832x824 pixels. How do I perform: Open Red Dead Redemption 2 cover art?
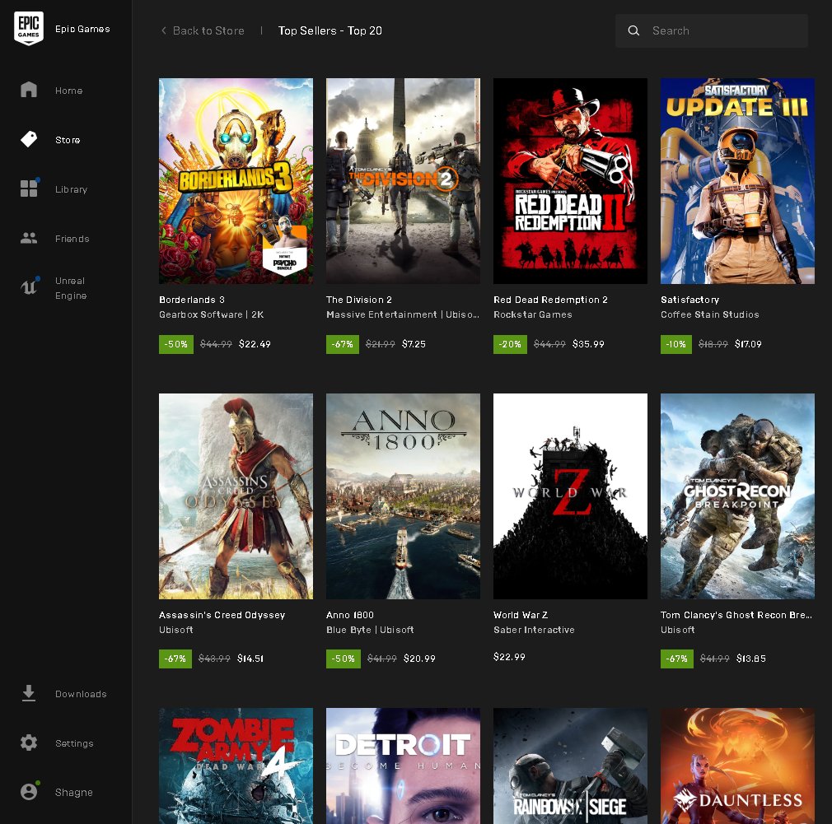coord(570,181)
